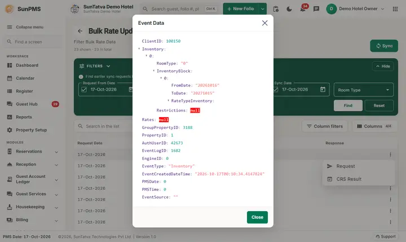Open the apps grid icon
The height and width of the screenshot is (242, 406).
[x=395, y=9]
